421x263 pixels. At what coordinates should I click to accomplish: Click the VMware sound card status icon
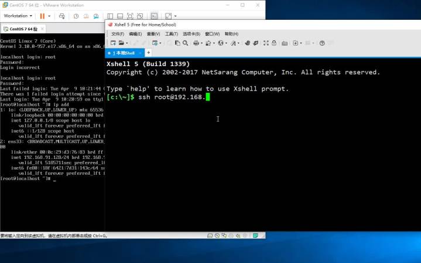(x=238, y=236)
